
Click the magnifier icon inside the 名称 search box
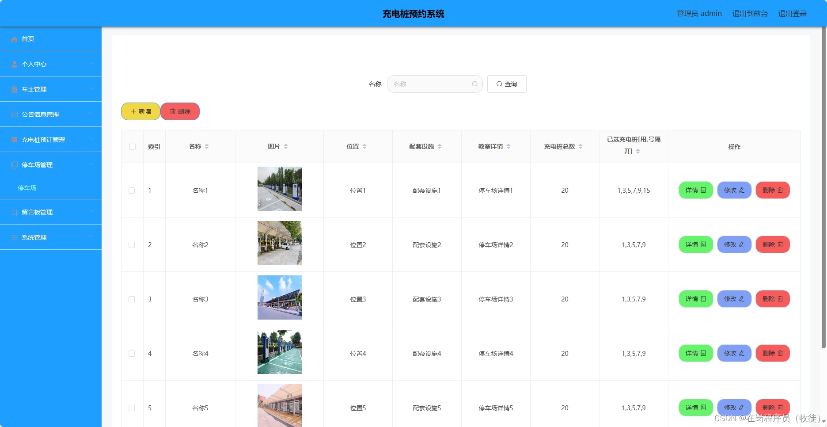[x=475, y=84]
